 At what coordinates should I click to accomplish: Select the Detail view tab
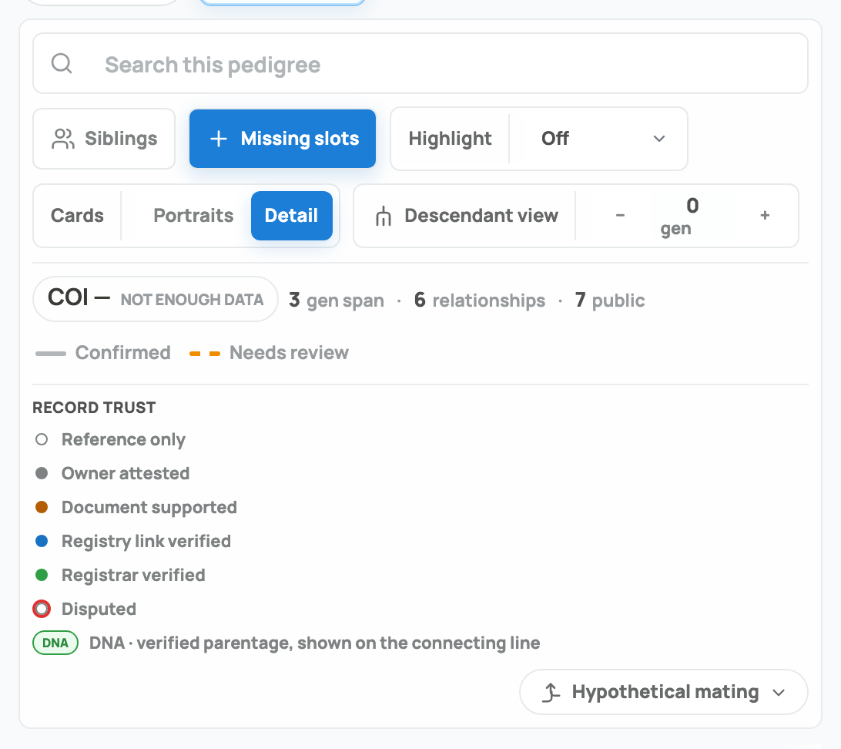coord(292,216)
